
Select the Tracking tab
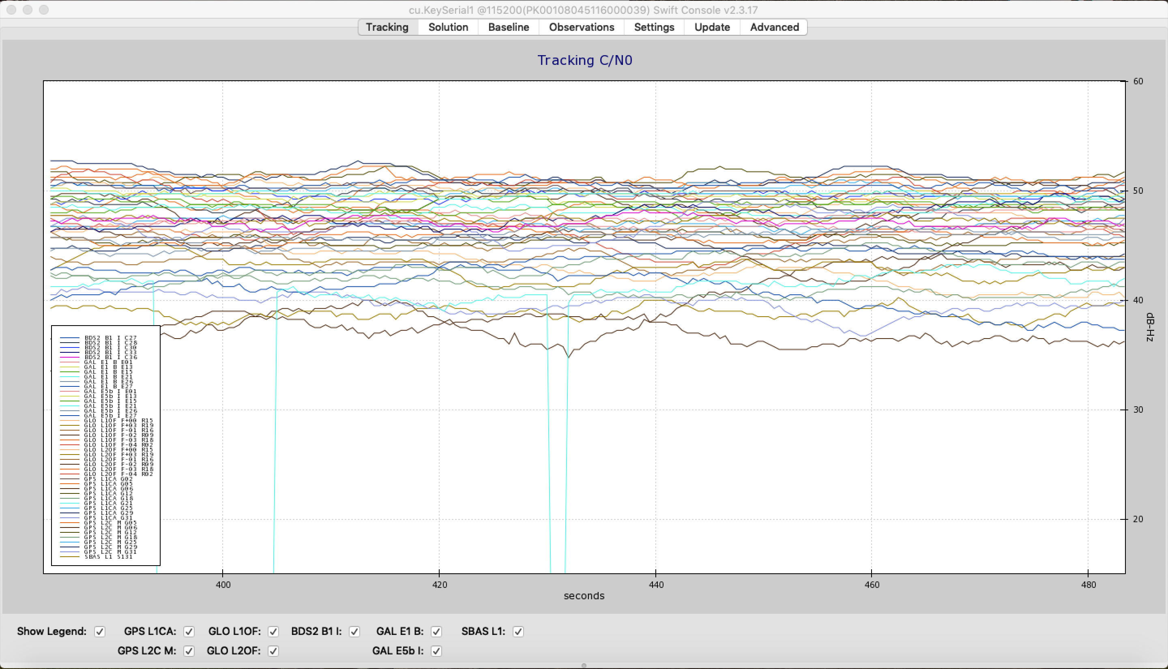click(x=387, y=27)
